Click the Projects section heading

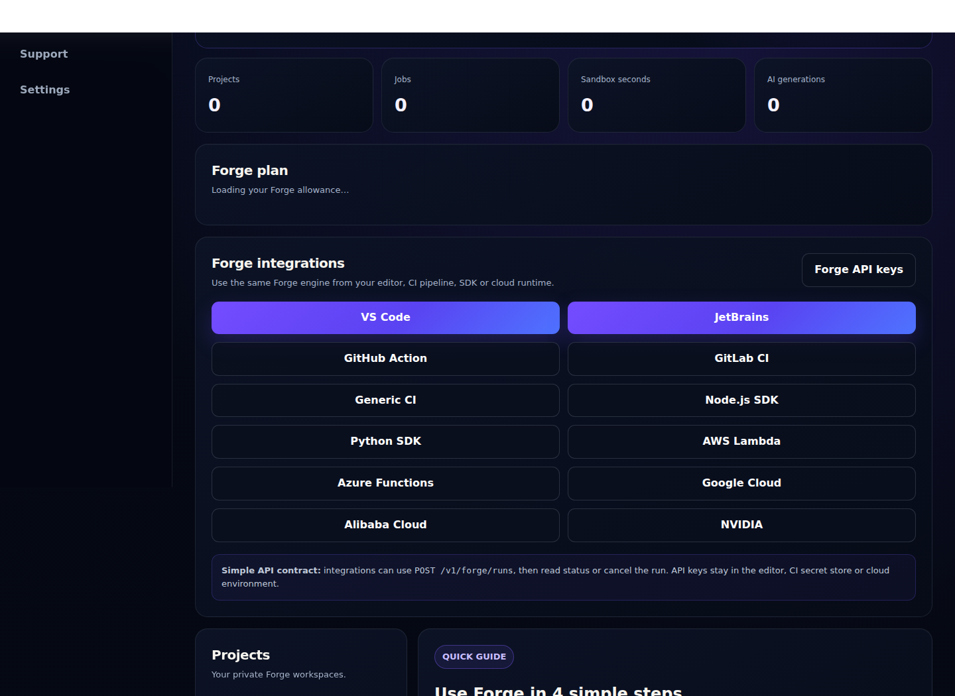(241, 655)
